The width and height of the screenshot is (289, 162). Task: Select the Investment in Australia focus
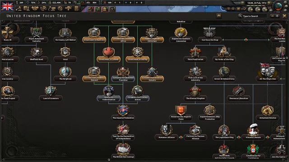click(x=94, y=35)
